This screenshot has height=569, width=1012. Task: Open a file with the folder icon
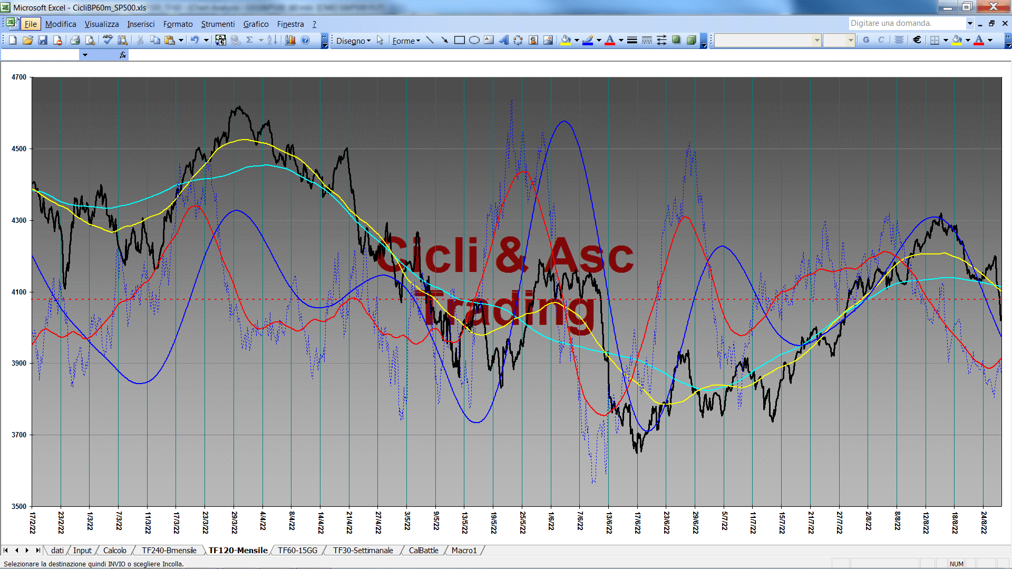click(x=28, y=40)
